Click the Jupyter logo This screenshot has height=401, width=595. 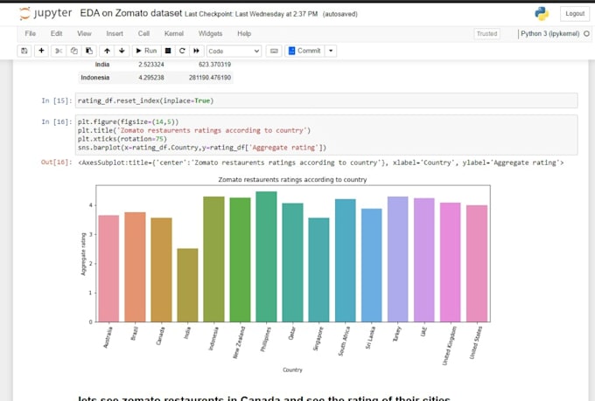45,13
